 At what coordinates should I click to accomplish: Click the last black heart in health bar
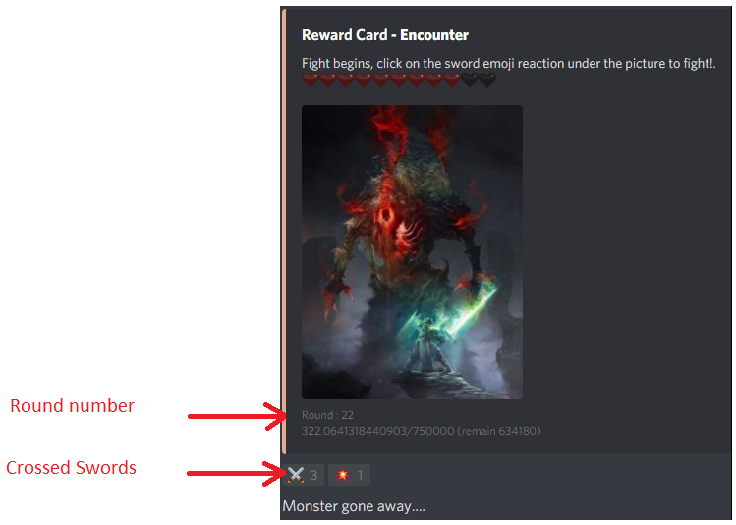pos(487,80)
